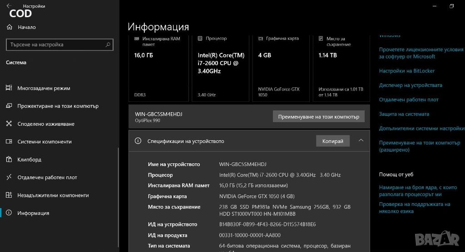Open the Отдалечен работен плот related link
This screenshot has width=465, height=252.
409,100
